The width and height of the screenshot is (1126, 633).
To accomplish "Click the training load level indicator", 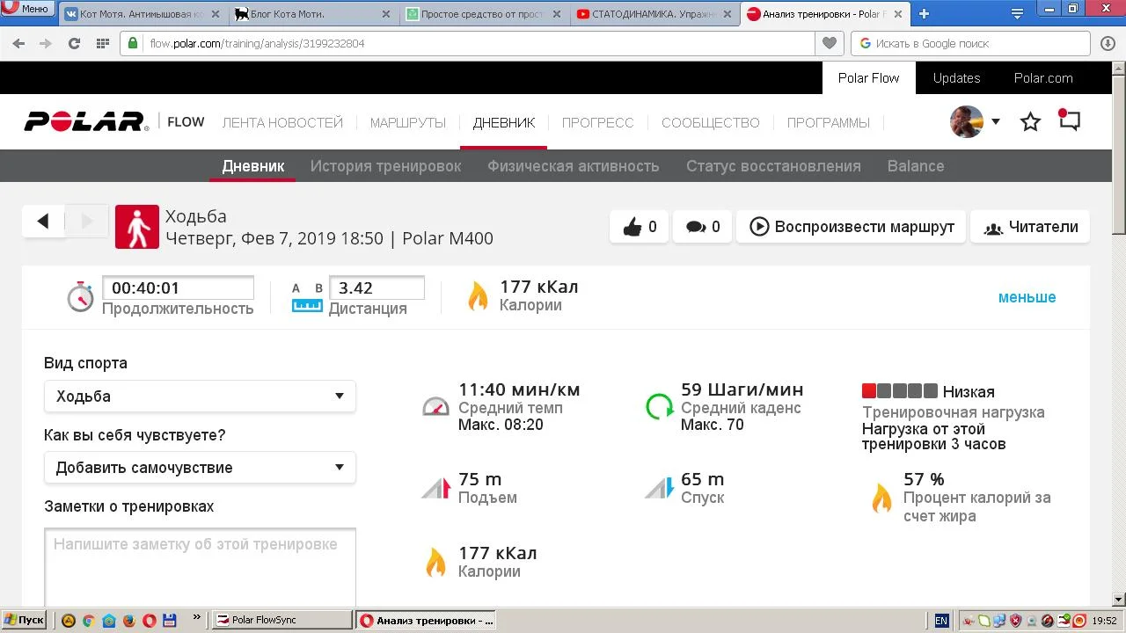I will [x=899, y=391].
